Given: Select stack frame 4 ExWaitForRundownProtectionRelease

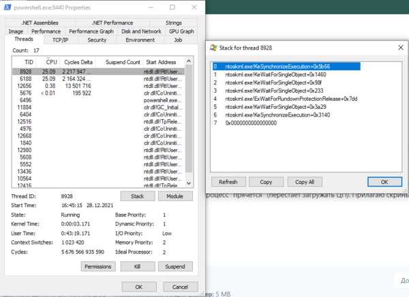Looking at the screenshot, I should coord(286,99).
